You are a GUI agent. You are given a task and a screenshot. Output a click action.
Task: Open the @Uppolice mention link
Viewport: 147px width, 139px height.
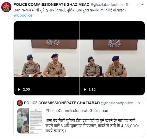[x=23, y=15]
